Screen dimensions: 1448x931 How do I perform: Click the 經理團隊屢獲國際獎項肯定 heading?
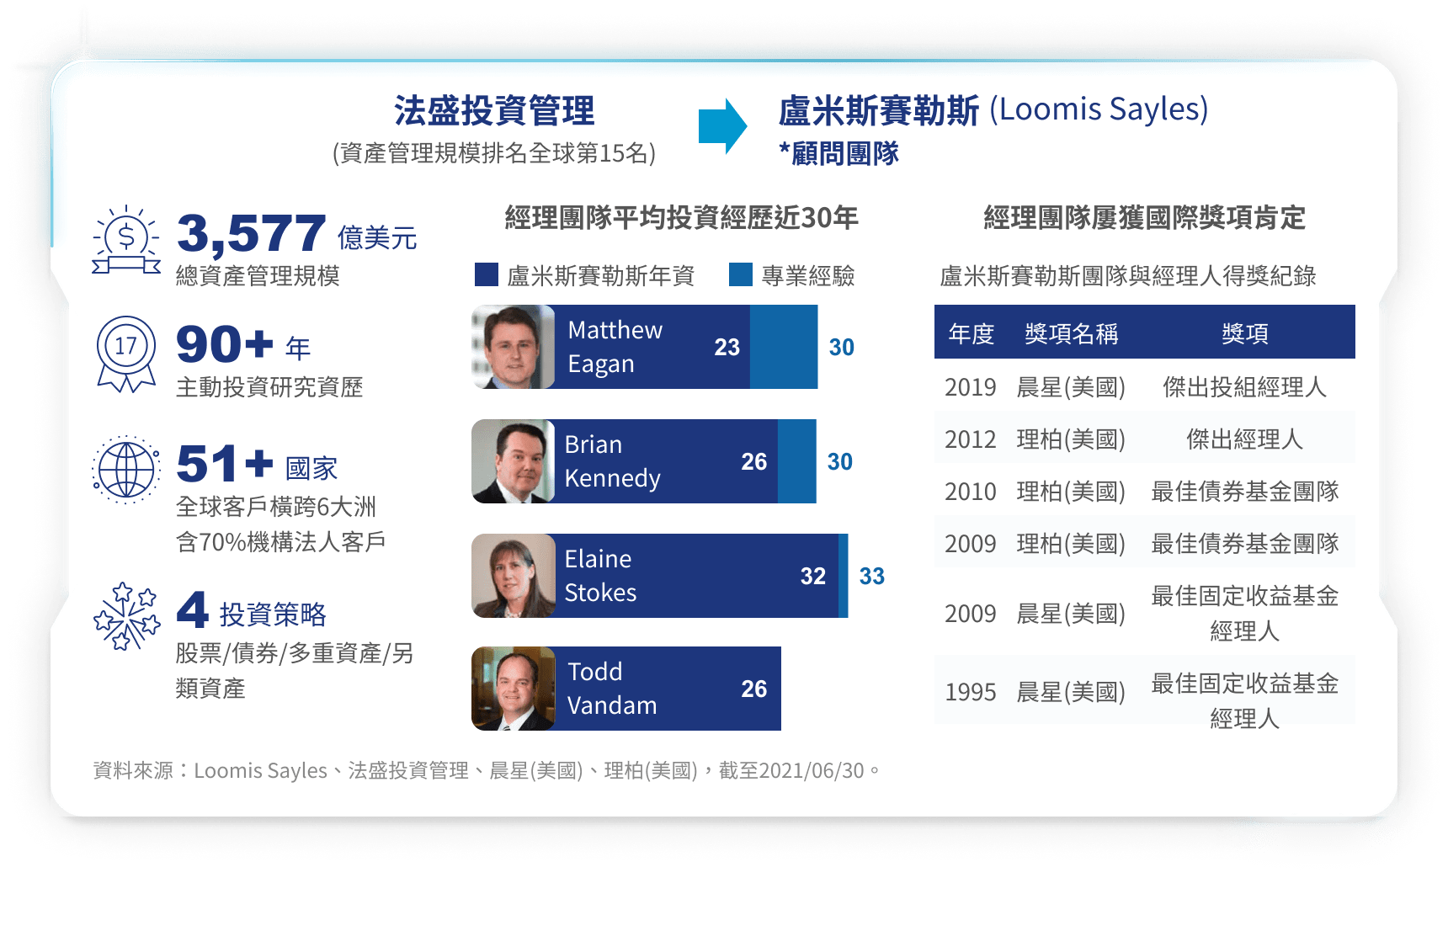pyautogui.click(x=1145, y=217)
